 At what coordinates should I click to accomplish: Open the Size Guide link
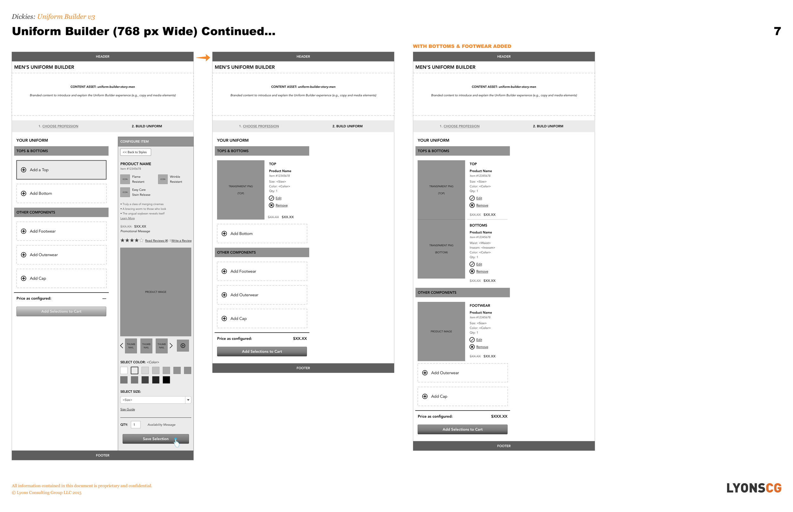coord(128,410)
